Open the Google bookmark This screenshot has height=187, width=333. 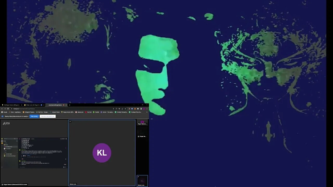(4, 112)
